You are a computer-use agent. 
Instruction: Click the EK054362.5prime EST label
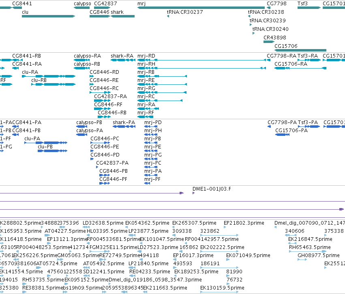click(x=148, y=223)
